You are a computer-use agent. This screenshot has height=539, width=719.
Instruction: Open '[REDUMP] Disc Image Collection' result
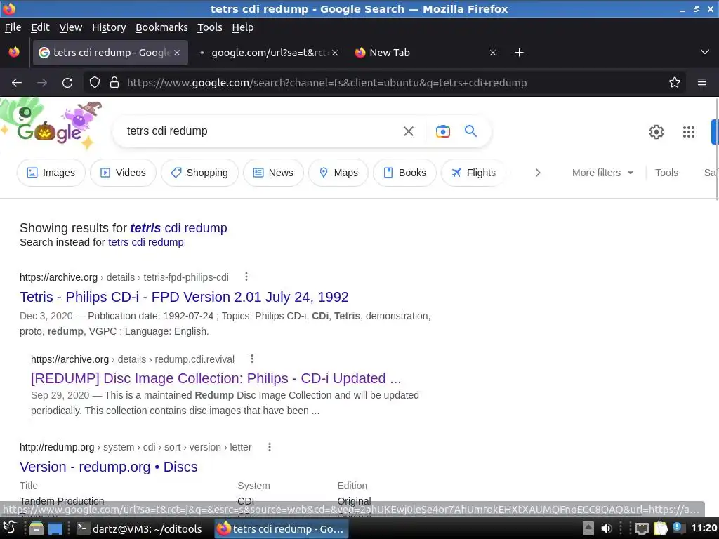click(x=216, y=378)
